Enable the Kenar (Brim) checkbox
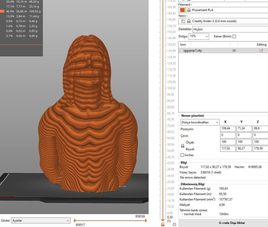268x227 pixels. coord(234,37)
